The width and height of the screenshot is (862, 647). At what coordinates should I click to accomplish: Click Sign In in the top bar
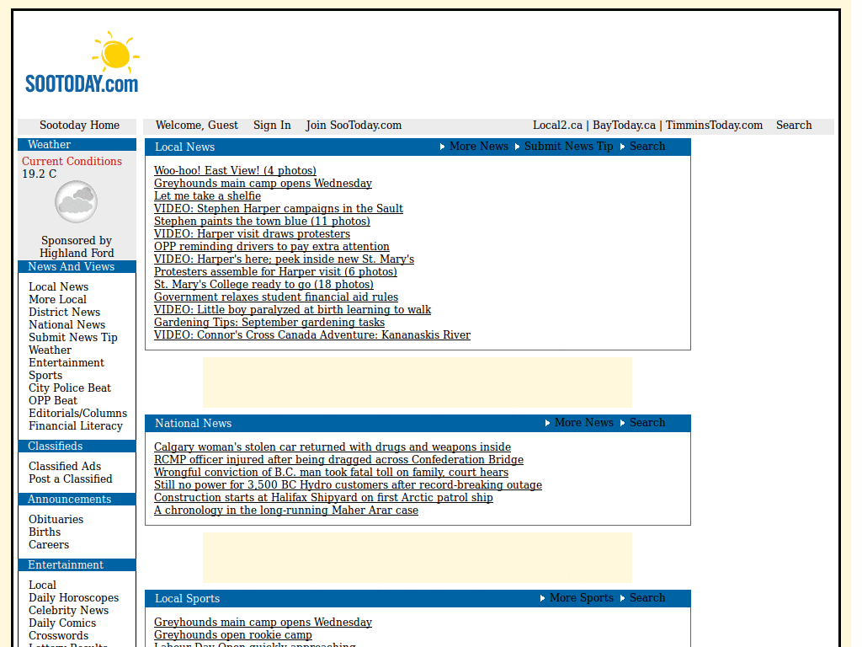pos(272,126)
